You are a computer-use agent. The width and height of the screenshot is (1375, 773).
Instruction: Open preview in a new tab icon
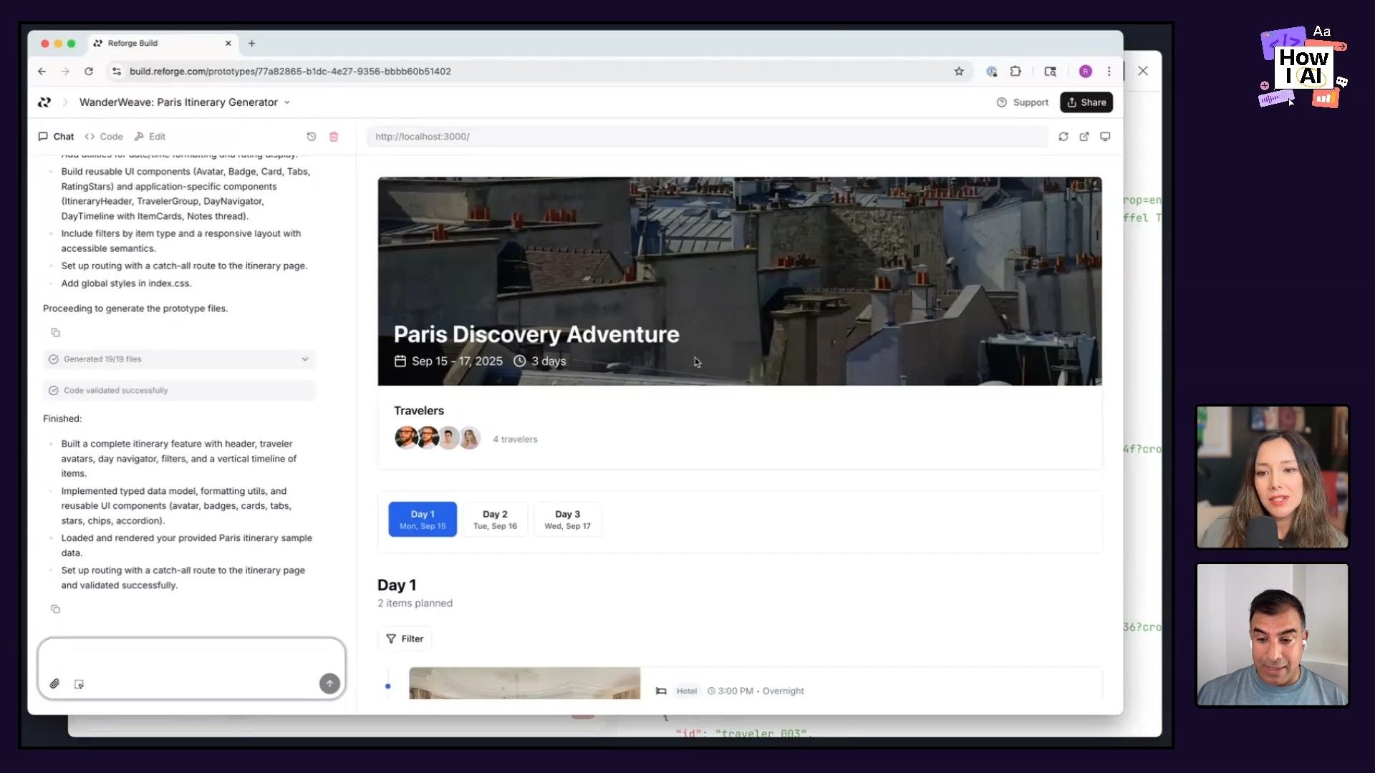point(1084,137)
